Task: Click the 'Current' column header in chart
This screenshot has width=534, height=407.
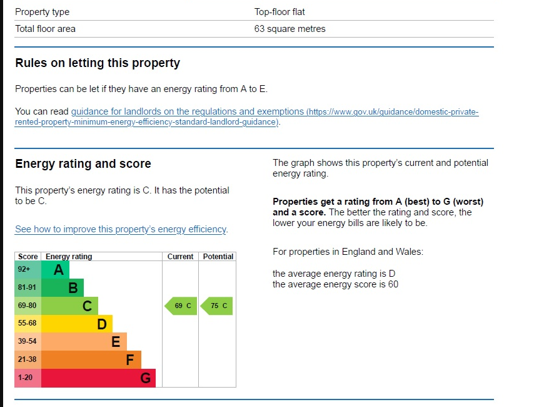Action: (181, 257)
